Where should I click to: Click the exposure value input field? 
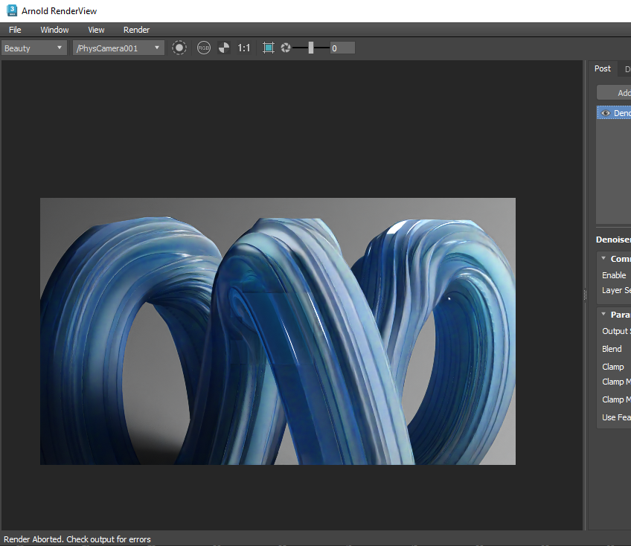pyautogui.click(x=342, y=48)
